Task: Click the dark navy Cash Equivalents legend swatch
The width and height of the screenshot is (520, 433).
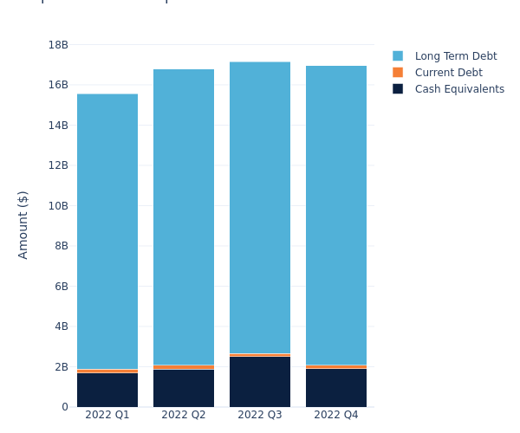Action: point(398,89)
